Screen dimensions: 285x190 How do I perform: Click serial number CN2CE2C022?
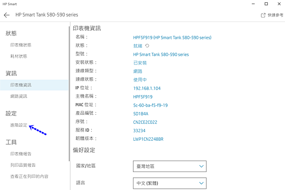click(x=145, y=122)
